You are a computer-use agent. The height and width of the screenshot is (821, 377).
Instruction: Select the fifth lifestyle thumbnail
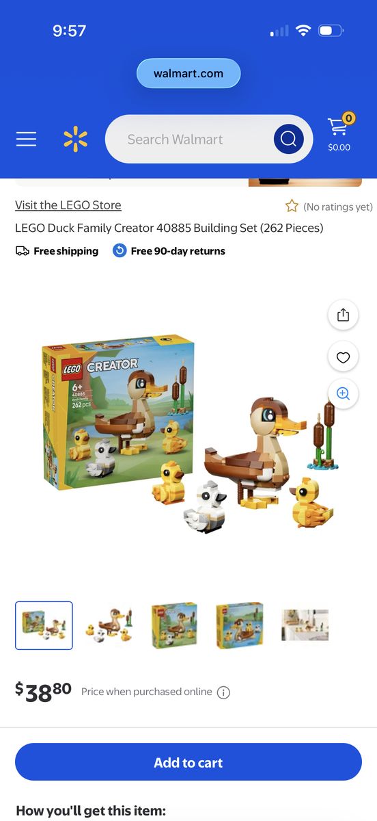305,625
